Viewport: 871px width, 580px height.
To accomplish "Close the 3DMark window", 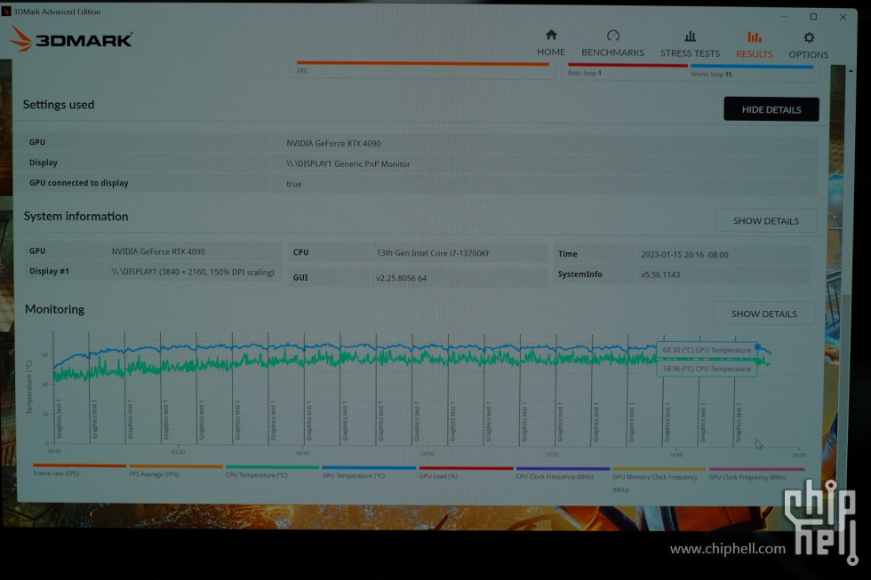I will coord(843,17).
